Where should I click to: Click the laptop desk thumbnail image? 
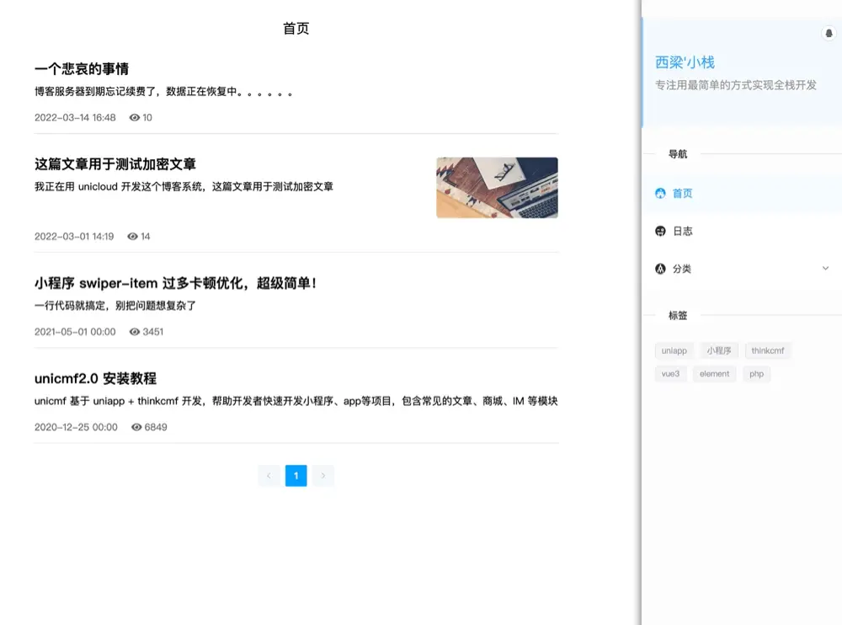click(x=497, y=188)
